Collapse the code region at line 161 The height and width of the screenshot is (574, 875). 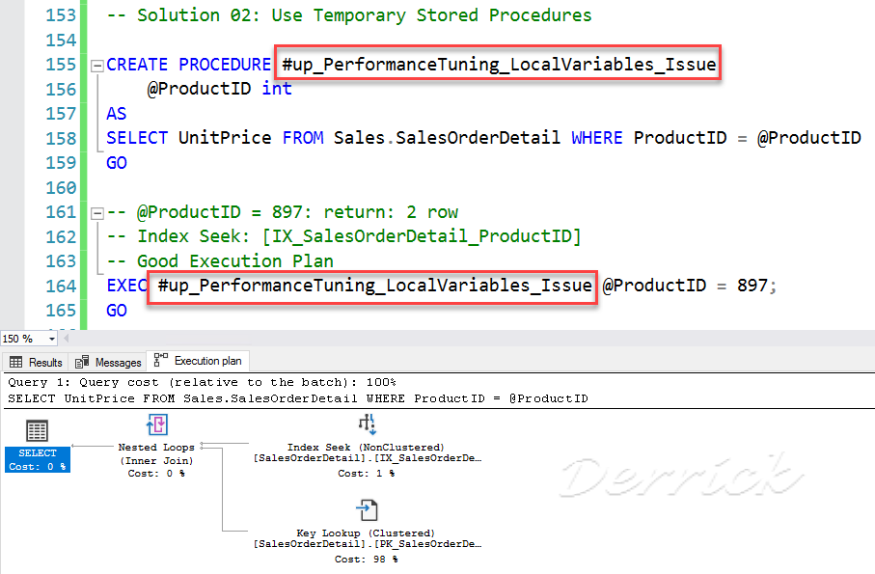tap(97, 211)
